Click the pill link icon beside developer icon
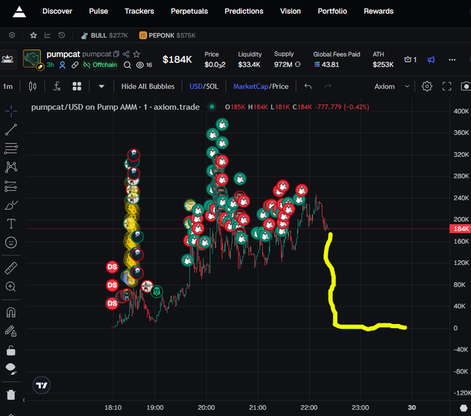This screenshot has height=416, width=471. click(75, 65)
